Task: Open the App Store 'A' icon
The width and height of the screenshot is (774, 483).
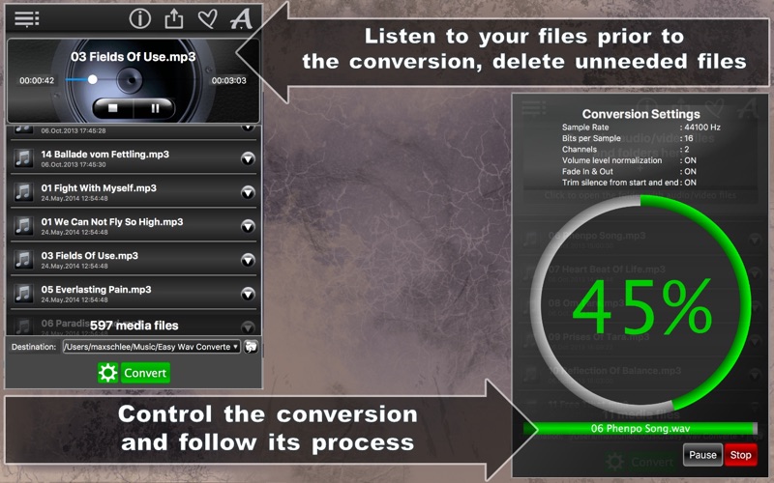Action: pos(241,18)
